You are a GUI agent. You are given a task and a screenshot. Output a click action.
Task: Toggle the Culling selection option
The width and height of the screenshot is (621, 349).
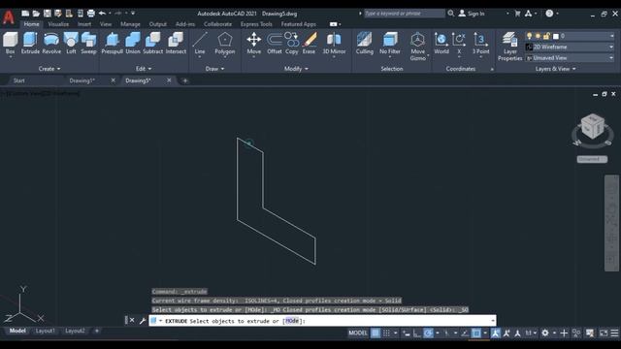[365, 43]
